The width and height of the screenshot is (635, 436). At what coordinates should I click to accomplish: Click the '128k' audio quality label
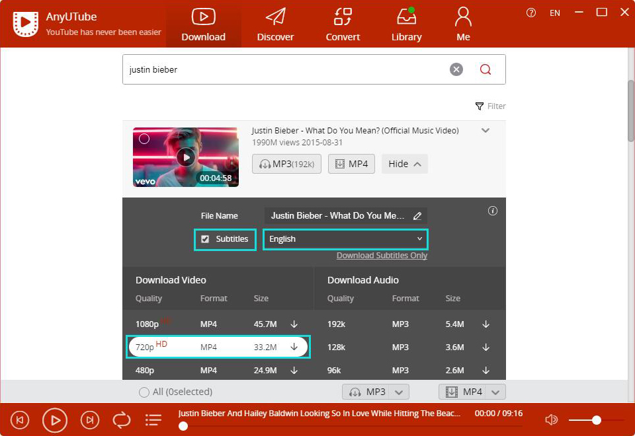click(337, 347)
